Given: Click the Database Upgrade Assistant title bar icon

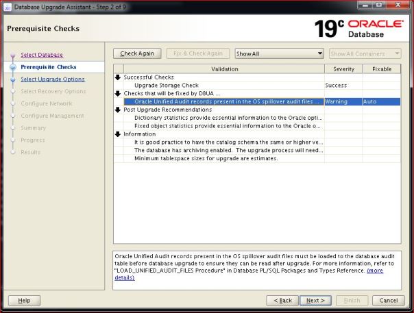Looking at the screenshot, I should tap(8, 6).
